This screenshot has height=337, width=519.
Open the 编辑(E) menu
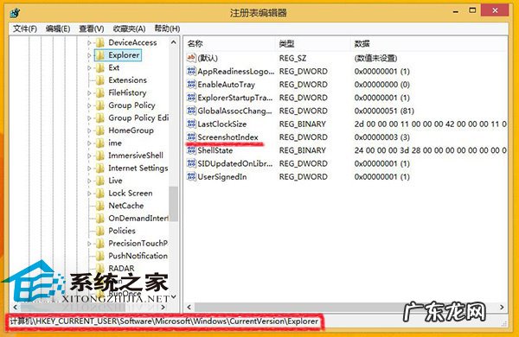58,29
